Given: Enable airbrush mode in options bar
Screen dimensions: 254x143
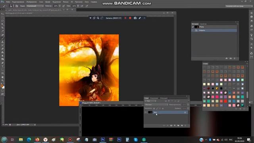Looking at the screenshot, I should [82, 6].
